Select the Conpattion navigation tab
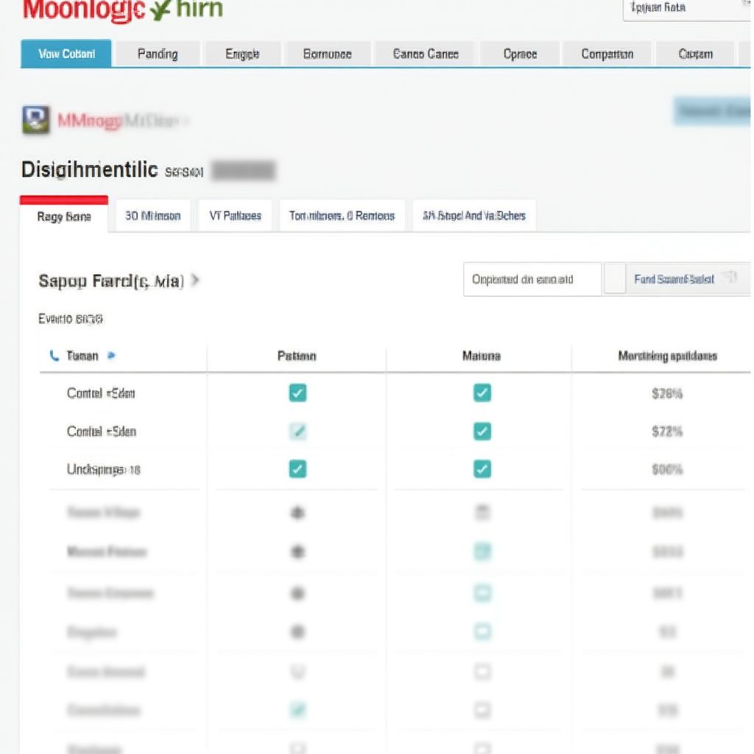 (x=607, y=54)
